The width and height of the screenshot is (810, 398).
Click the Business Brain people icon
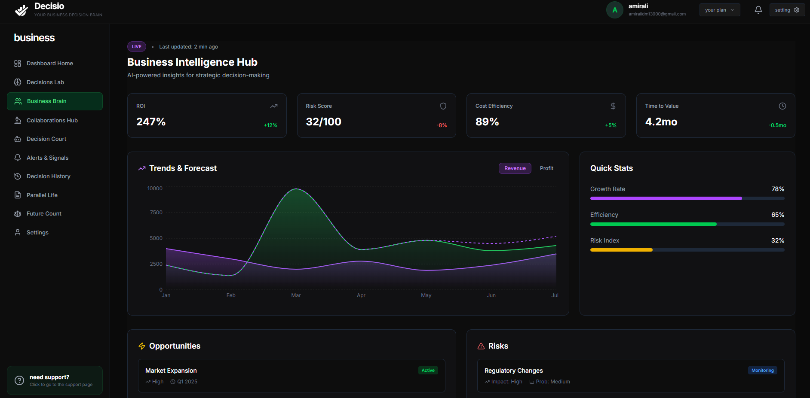[x=18, y=101]
